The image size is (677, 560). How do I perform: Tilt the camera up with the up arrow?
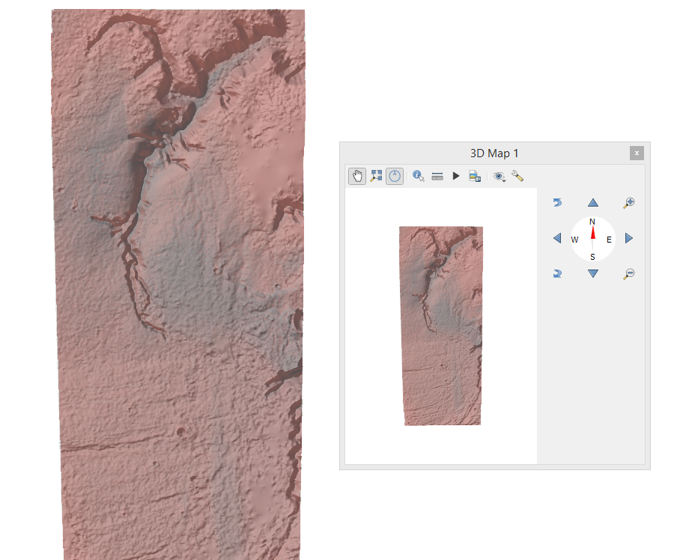tap(592, 201)
